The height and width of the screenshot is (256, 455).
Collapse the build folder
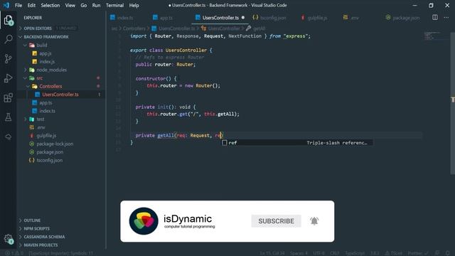(41, 45)
